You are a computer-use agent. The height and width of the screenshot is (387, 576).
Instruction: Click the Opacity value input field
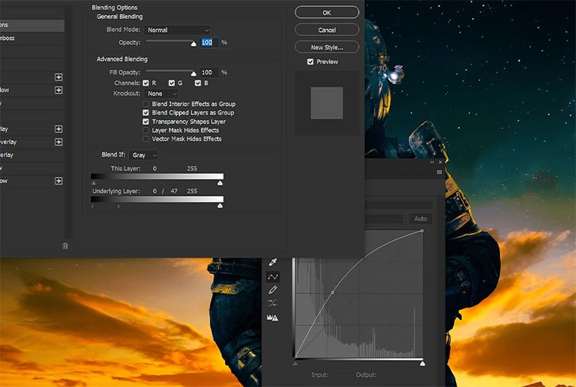[209, 43]
